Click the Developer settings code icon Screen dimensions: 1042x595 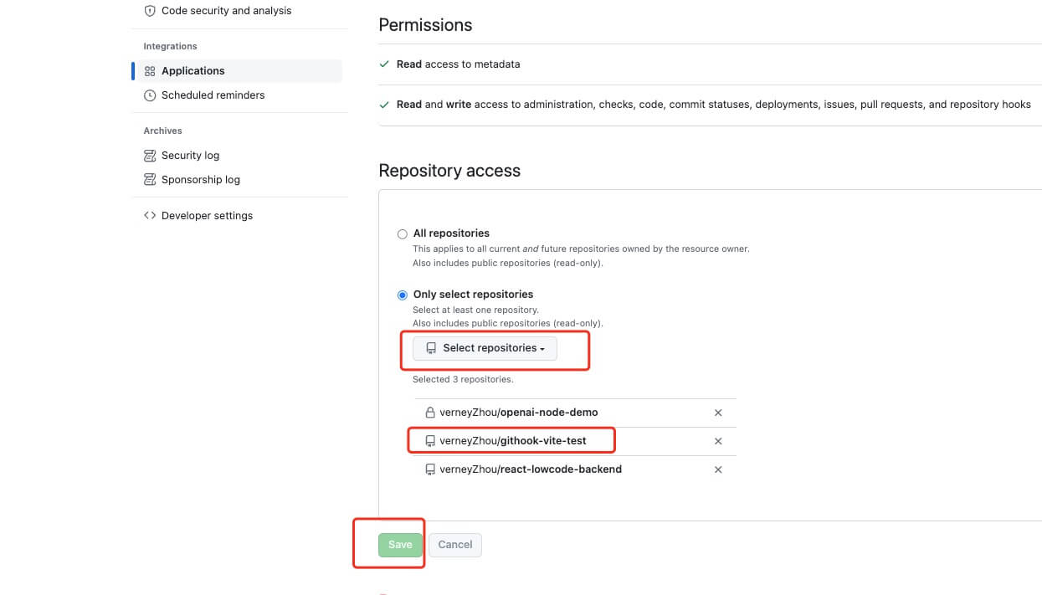click(x=150, y=216)
